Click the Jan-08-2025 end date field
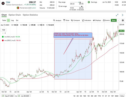126x97 pixels. coord(24,96)
